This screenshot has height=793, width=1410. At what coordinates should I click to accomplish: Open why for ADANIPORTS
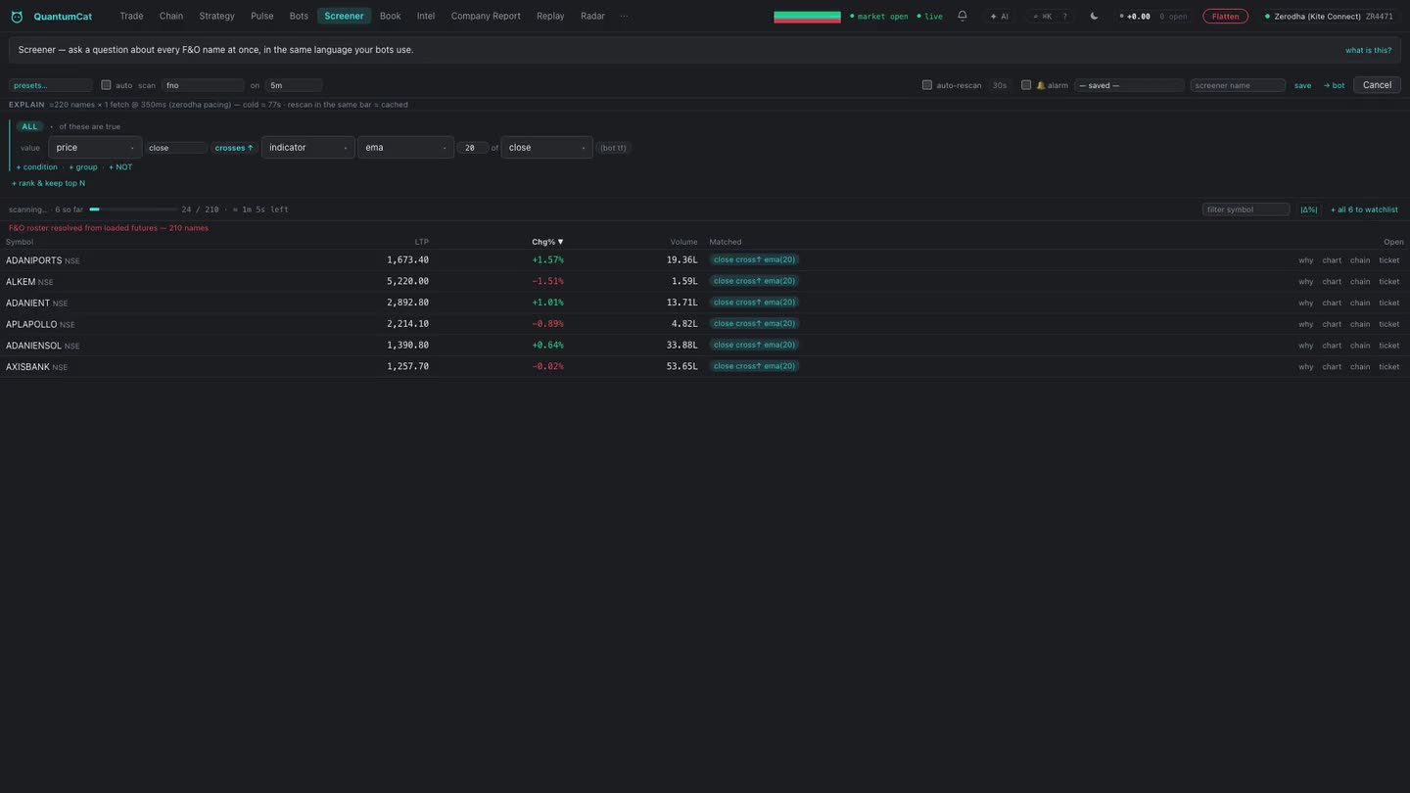[1305, 260]
